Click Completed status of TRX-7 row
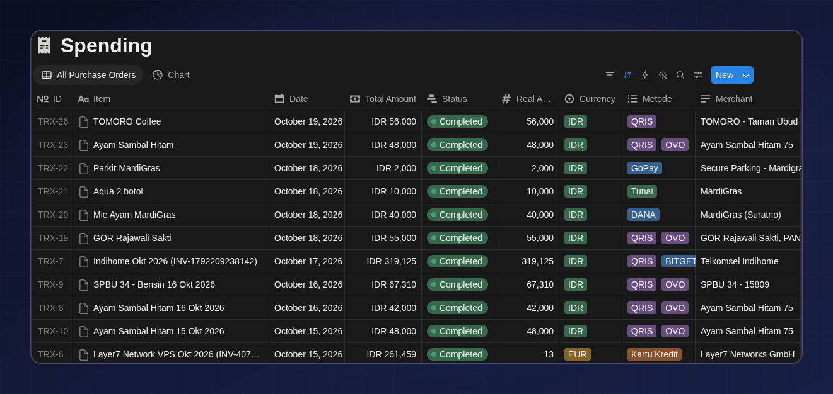This screenshot has height=394, width=833. pos(457,261)
